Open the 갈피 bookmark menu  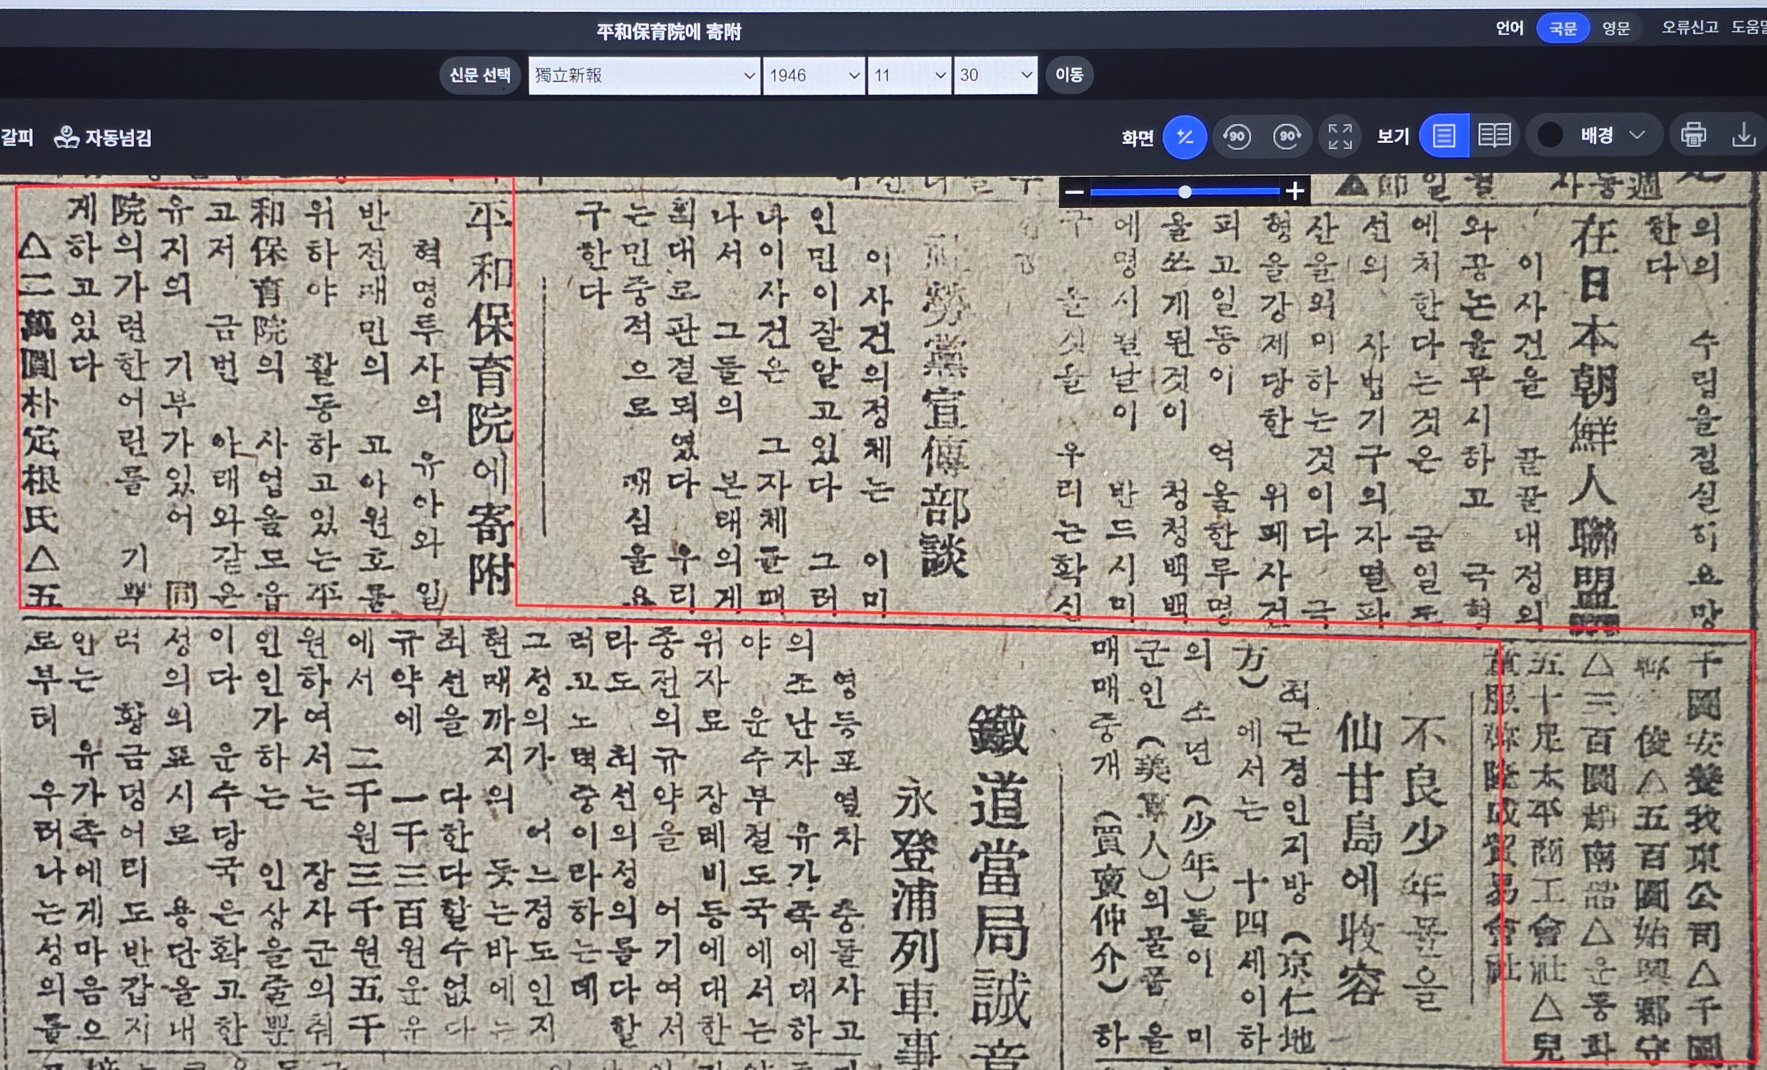(x=17, y=137)
